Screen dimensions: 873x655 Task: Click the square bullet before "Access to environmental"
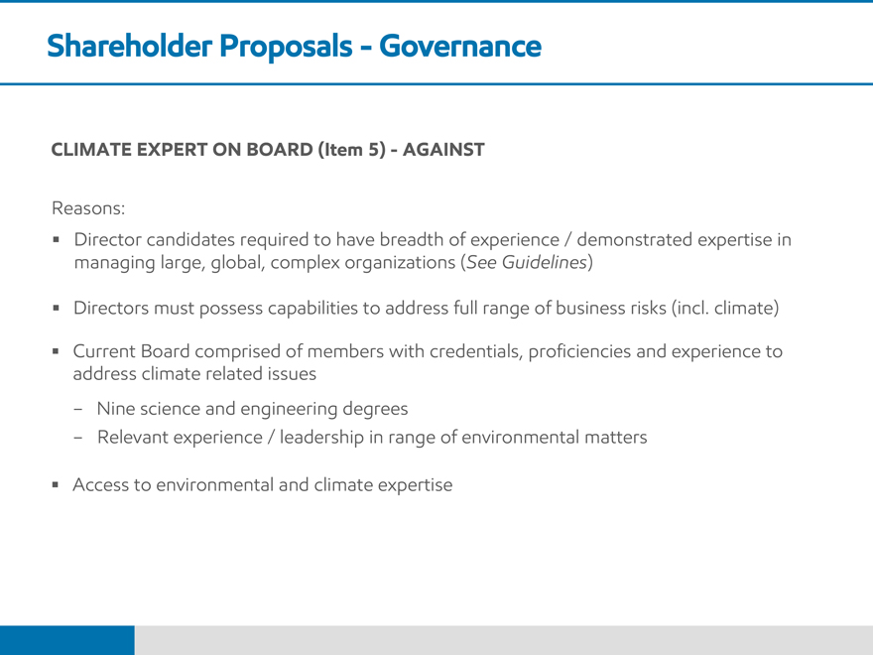[59, 486]
